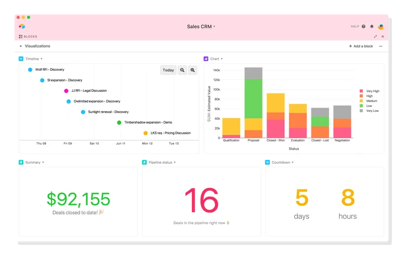This screenshot has width=403, height=256.
Task: Open the notifications bell
Action: click(x=372, y=26)
